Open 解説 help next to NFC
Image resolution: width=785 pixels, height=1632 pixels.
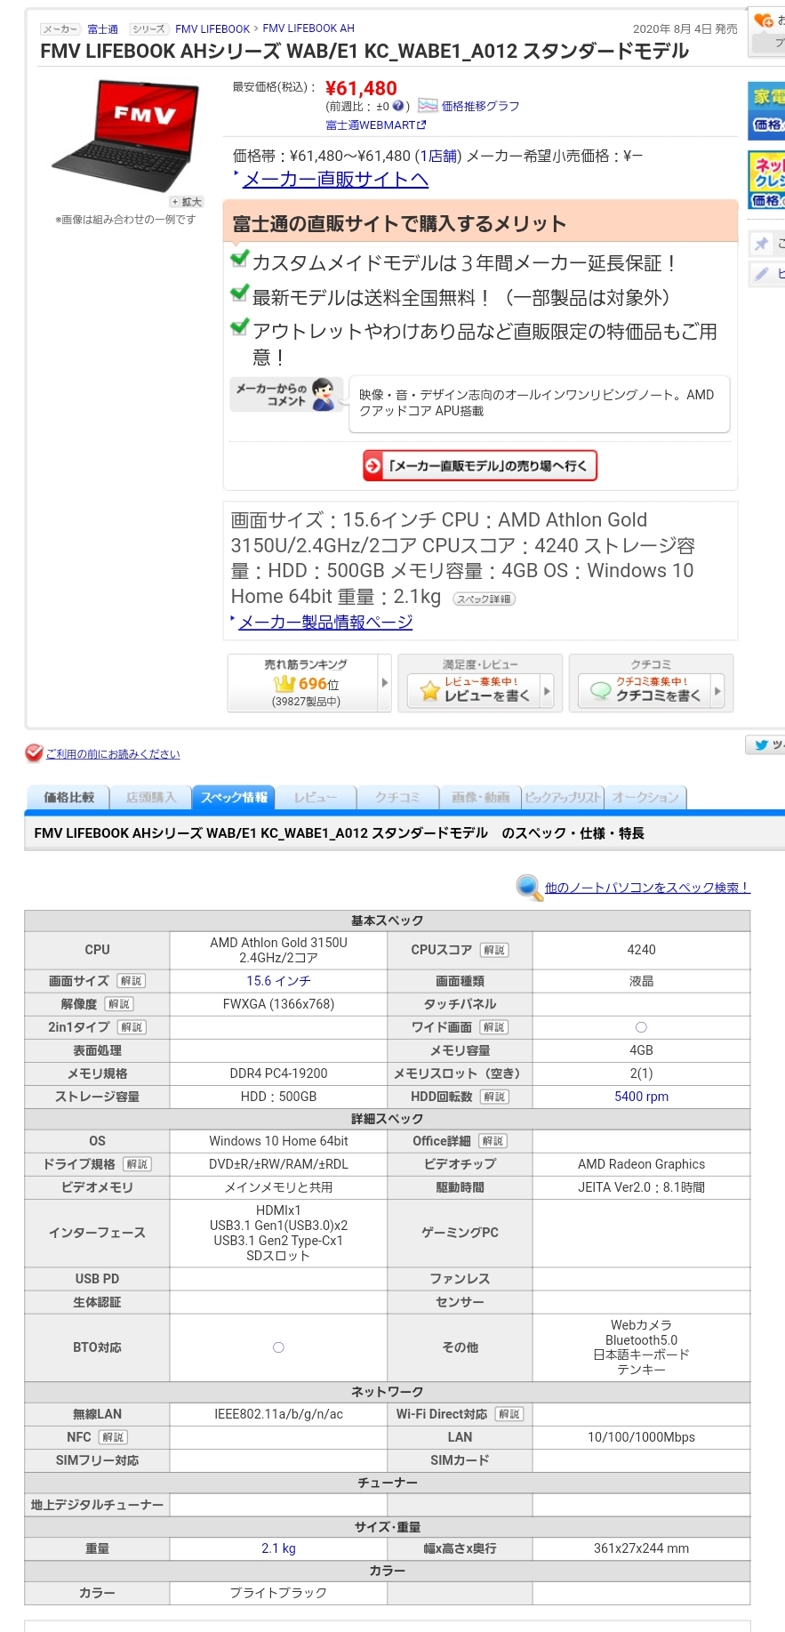coord(113,1437)
